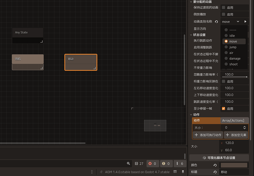This screenshot has height=176, width=254.
Task: Toggle the standard messages filter showing 27
Action: pos(139,164)
